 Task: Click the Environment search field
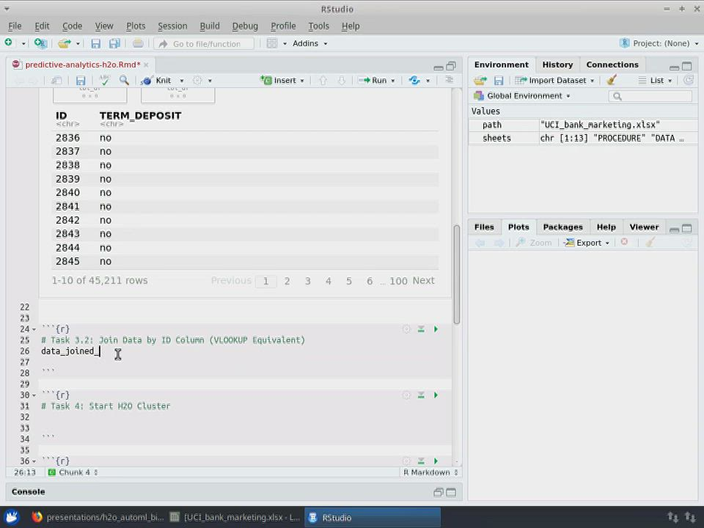[x=650, y=96]
